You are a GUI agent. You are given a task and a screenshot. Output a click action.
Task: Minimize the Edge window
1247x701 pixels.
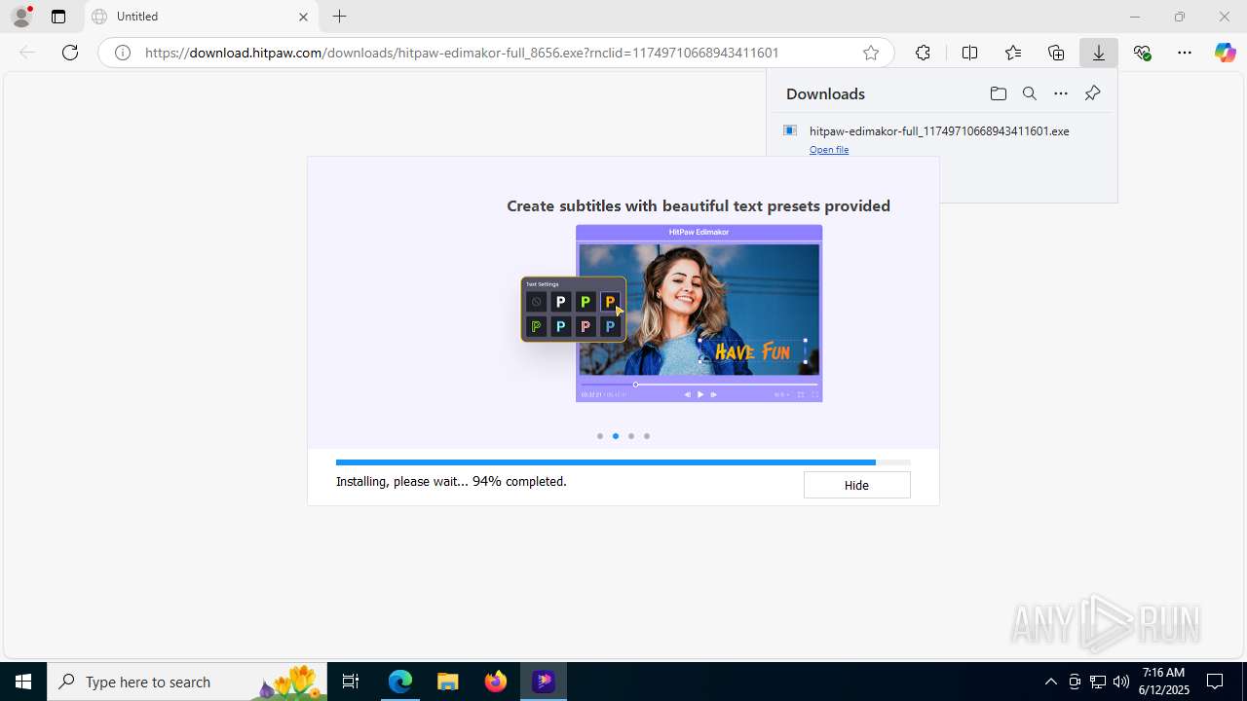coord(1134,17)
